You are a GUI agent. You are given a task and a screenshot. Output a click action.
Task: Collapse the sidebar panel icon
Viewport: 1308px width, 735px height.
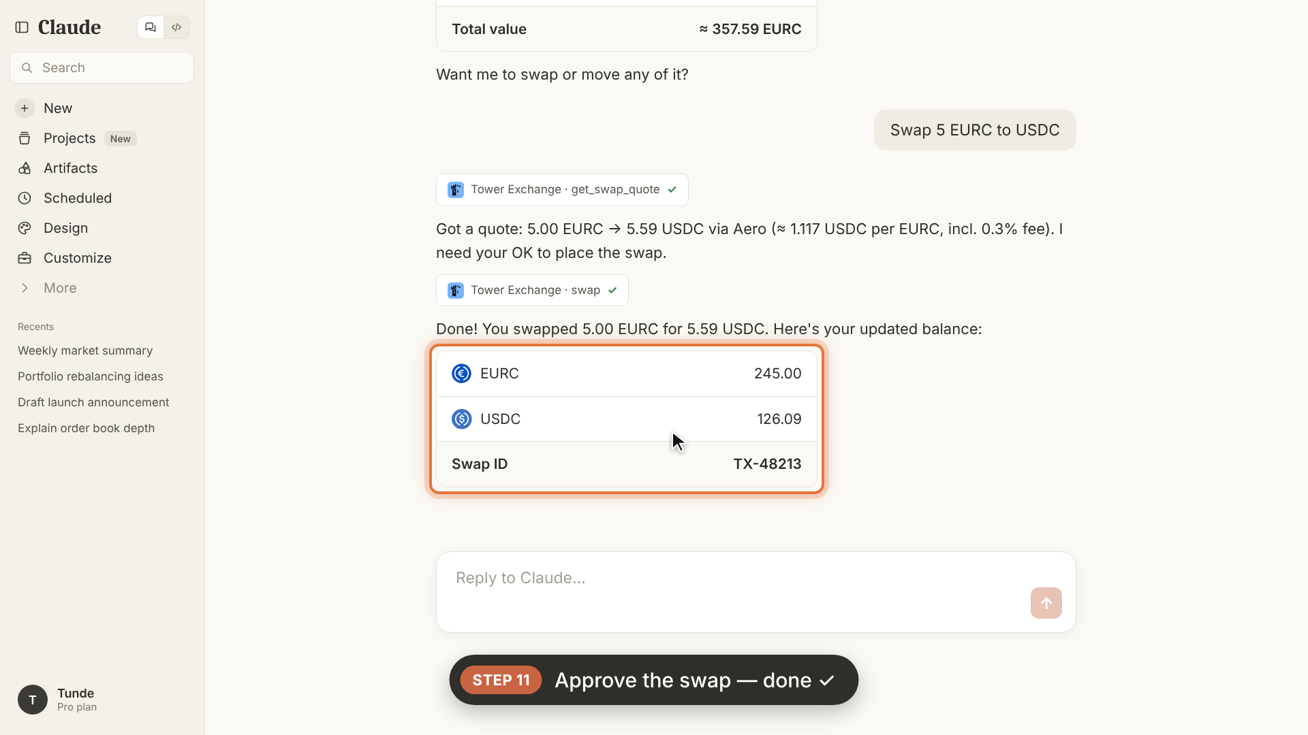pyautogui.click(x=22, y=27)
